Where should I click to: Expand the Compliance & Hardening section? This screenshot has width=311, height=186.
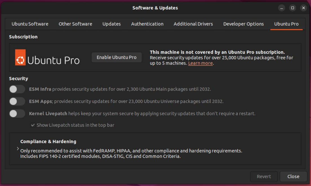click(18, 148)
